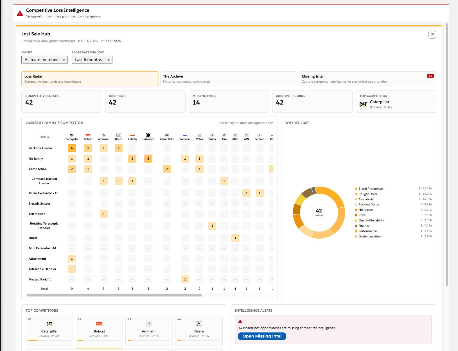This screenshot has width=458, height=351.
Task: Click the 42 Losses donut chart center
Action: 319,212
